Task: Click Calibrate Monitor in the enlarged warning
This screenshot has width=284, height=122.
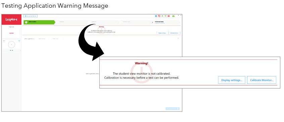Action: 262,80
